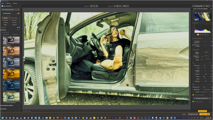The height and width of the screenshot is (120, 213).
Task: Collapse the Категории section arrow
Action: 2,13
